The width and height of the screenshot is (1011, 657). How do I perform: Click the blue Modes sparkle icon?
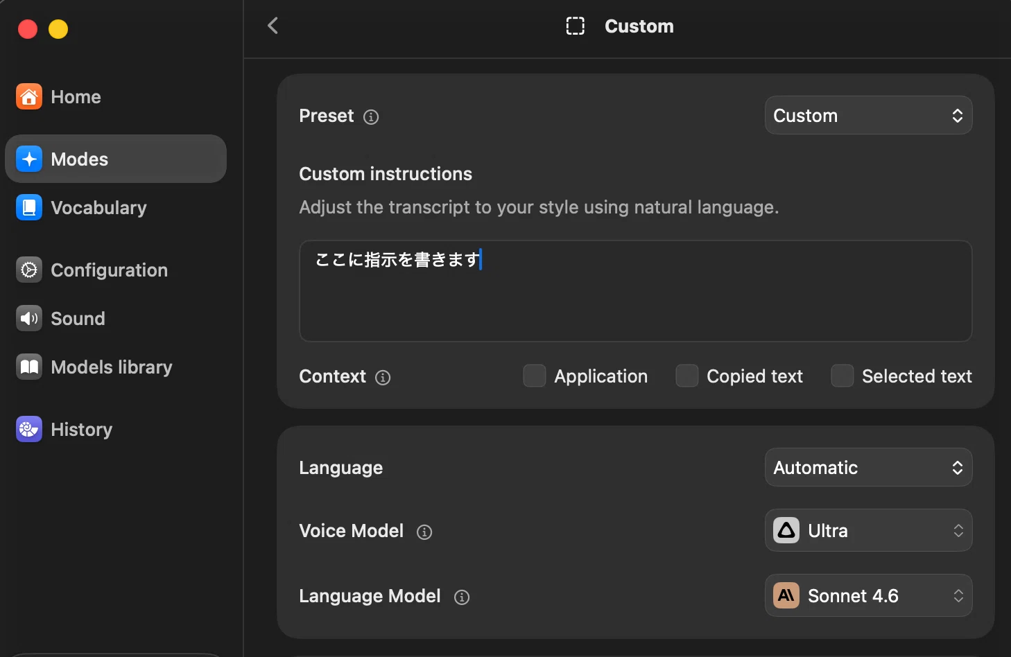tap(29, 159)
